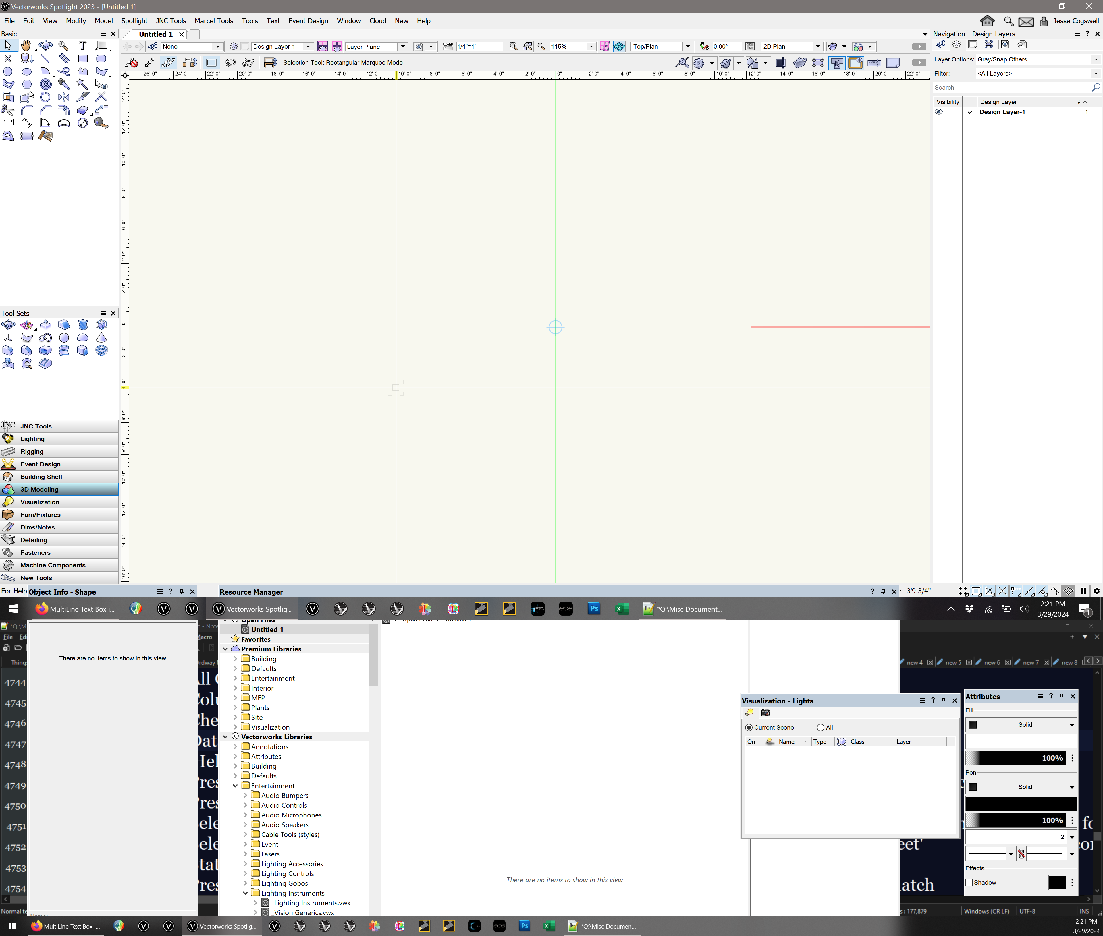This screenshot has height=936, width=1103.
Task: Click the camera icon in Visualization palette
Action: [765, 713]
